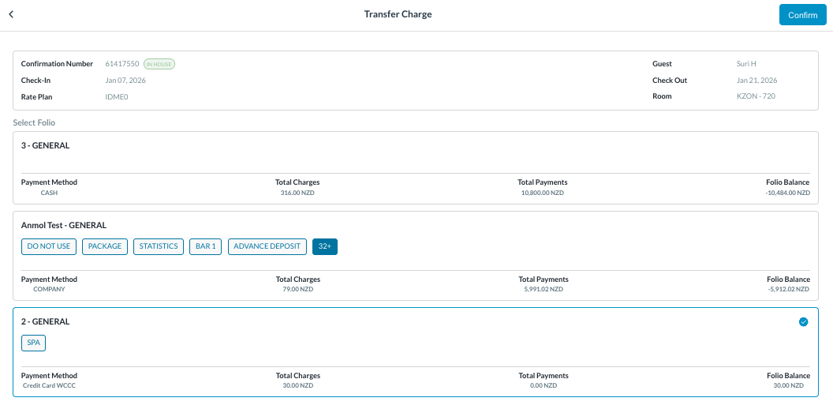Screen dimensions: 833x409
Task: Expand the 32+ more tags badge
Action: (x=325, y=246)
